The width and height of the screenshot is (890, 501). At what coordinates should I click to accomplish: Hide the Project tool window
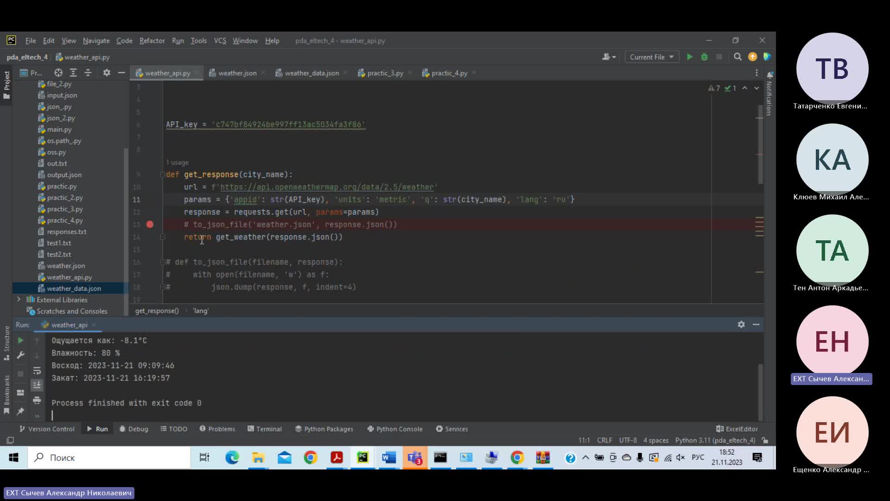click(x=121, y=73)
